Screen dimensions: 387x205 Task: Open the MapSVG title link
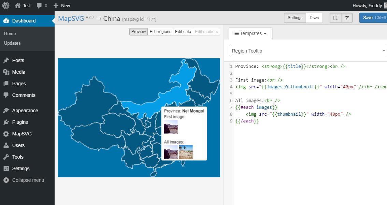(x=71, y=18)
